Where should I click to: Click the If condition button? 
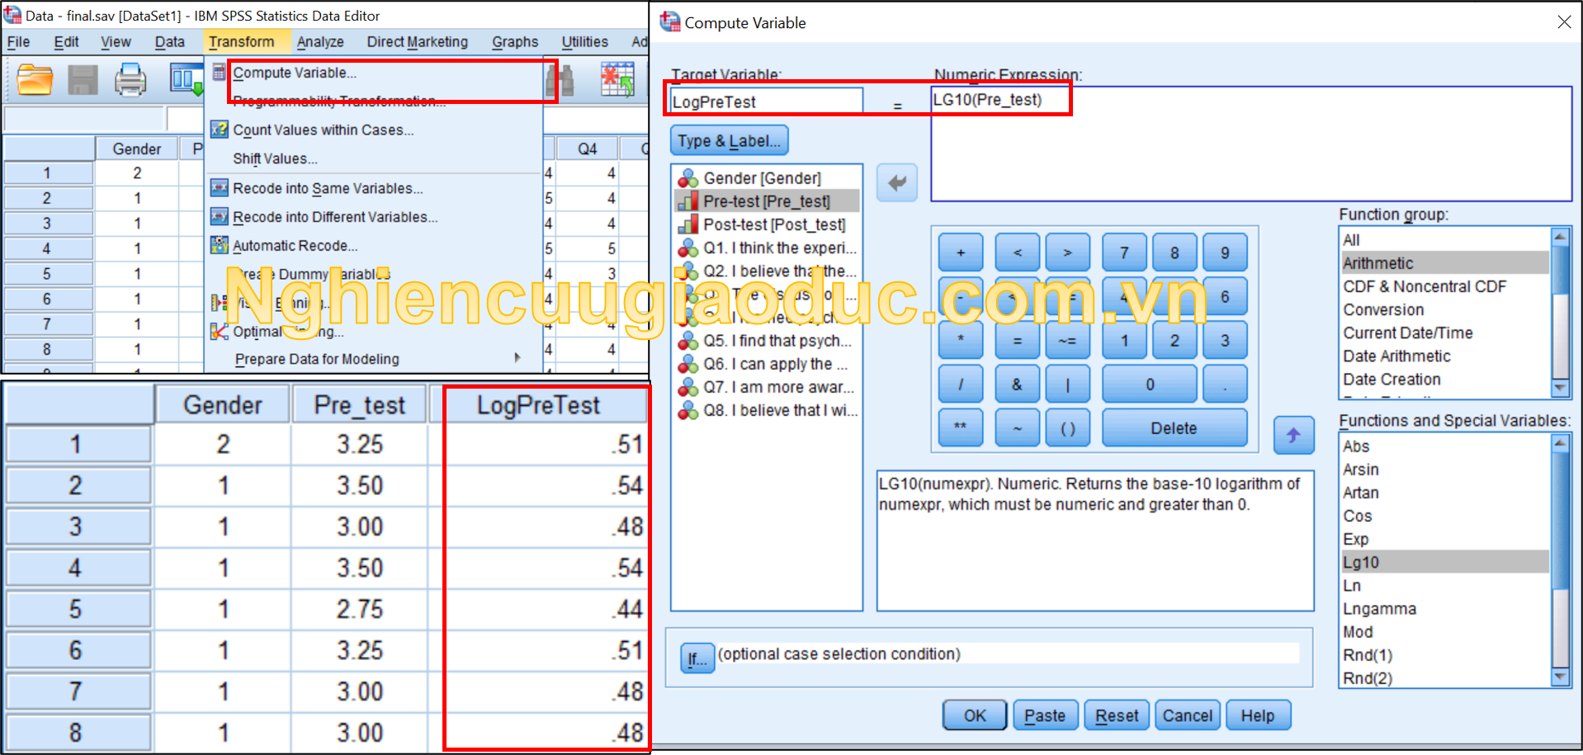697,658
